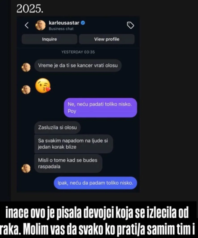Tap the Inquire button
Viewport: 198px width, 238px height.
[x=49, y=39]
